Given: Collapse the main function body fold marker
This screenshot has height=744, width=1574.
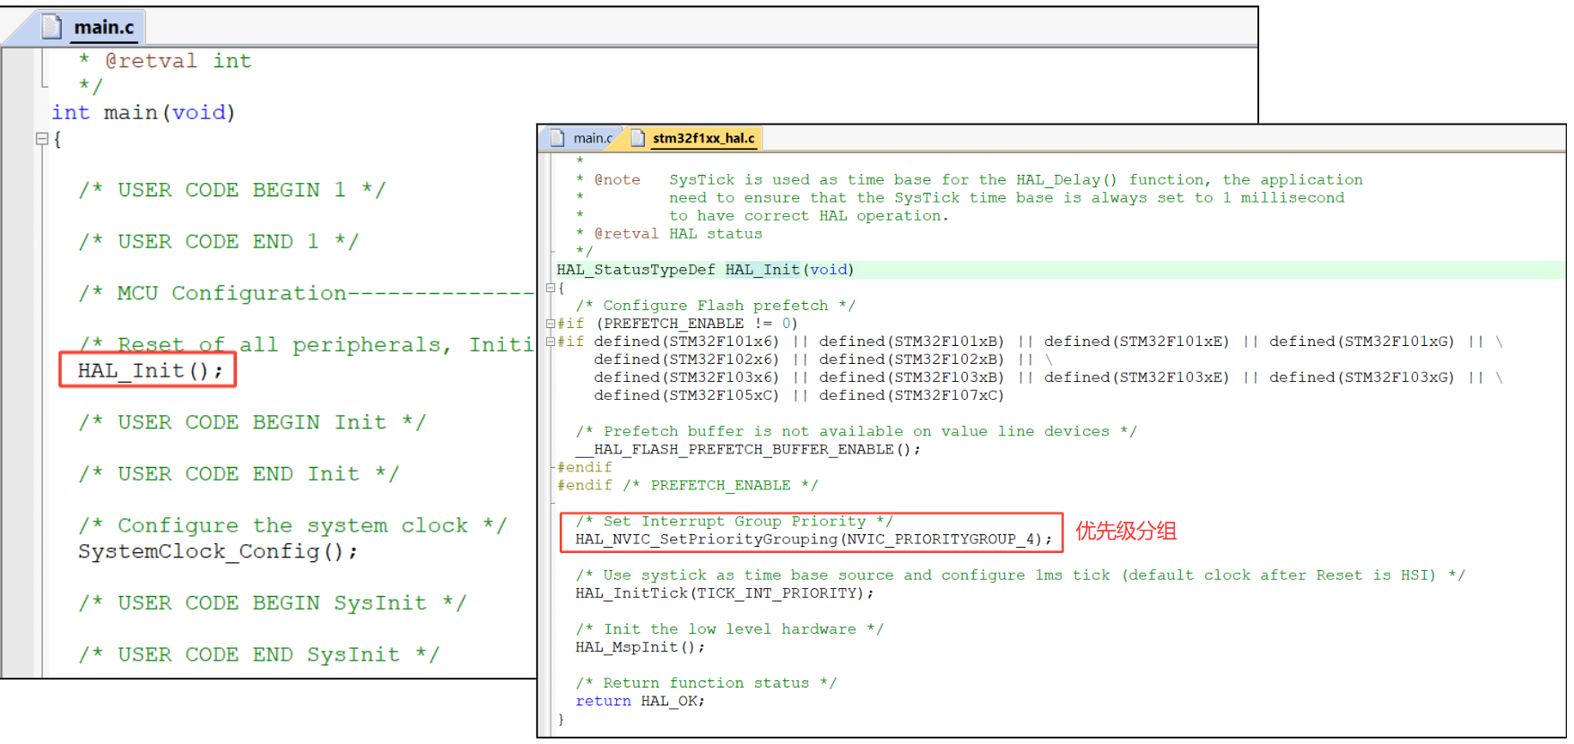Looking at the screenshot, I should 41,139.
